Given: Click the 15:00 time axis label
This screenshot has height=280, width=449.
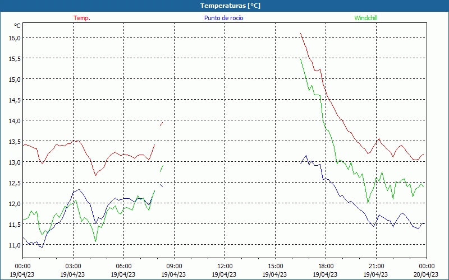Looking at the screenshot, I should click(275, 267).
